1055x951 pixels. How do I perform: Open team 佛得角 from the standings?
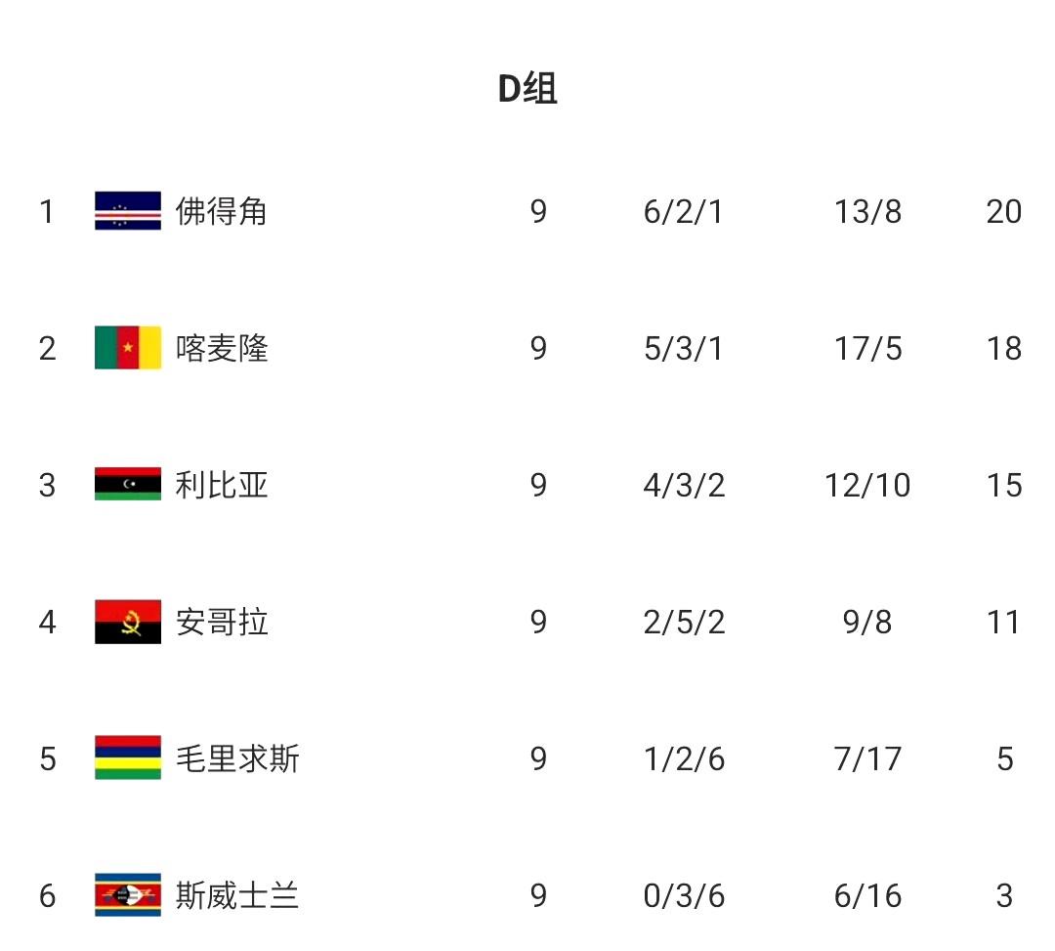[222, 211]
